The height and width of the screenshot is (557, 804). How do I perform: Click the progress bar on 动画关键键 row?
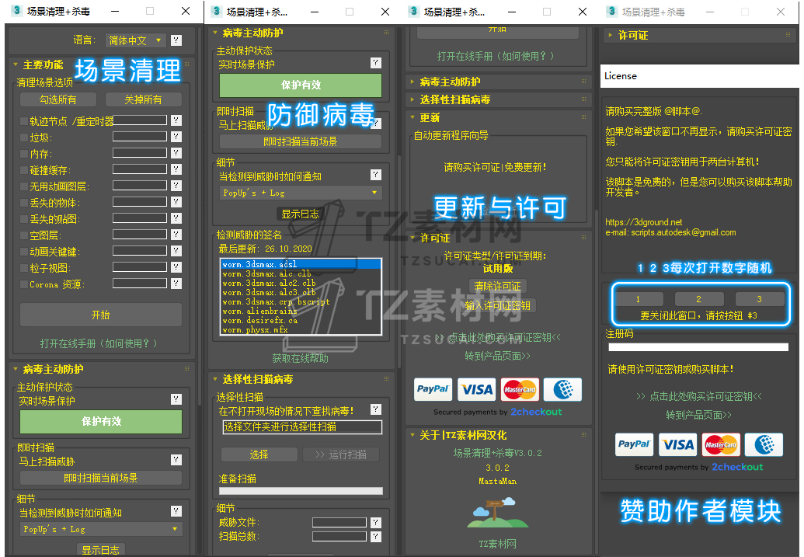point(140,250)
